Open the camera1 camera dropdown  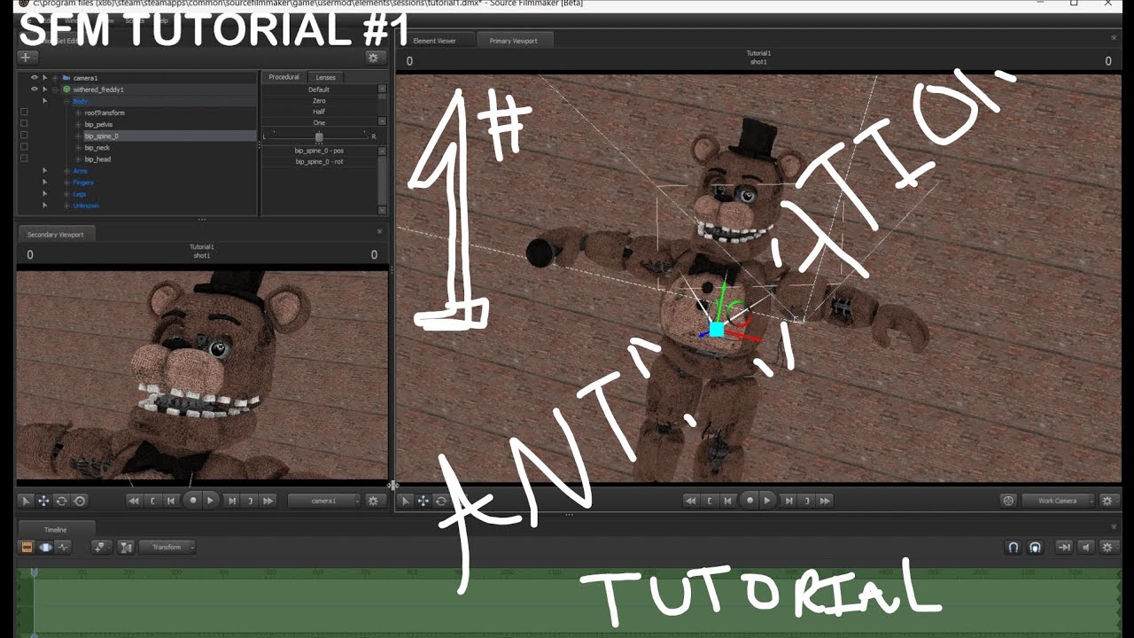tap(325, 501)
